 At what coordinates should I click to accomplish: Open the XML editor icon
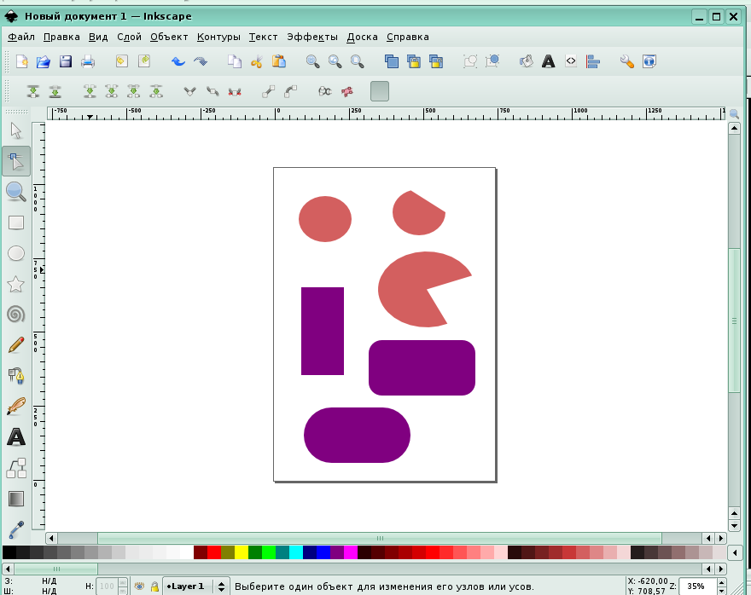pos(571,61)
